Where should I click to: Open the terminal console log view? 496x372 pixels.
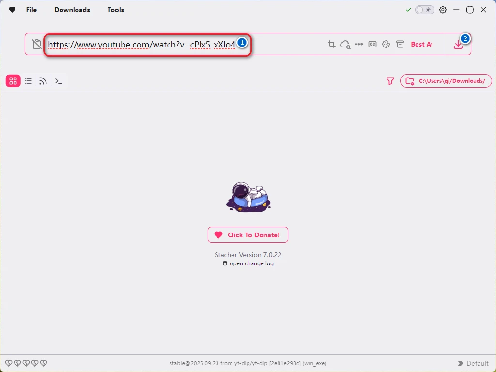click(x=58, y=81)
